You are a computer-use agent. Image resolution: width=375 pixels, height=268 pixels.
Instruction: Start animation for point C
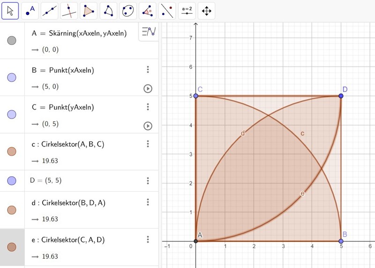(148, 126)
